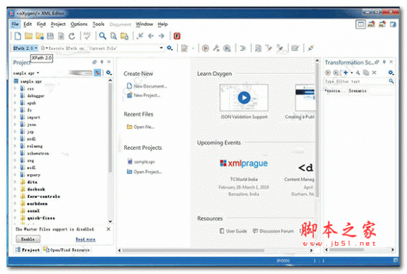Screen dimensions: 407x274
Task: Click New Document... link
Action: click(147, 86)
